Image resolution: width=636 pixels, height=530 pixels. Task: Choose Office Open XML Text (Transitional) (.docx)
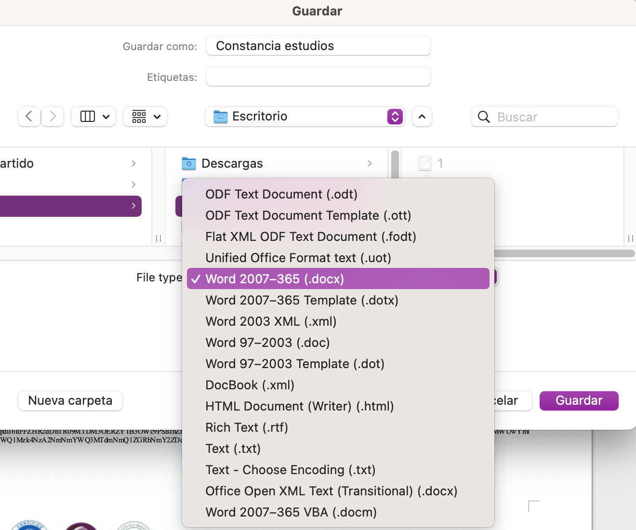pyautogui.click(x=338, y=491)
